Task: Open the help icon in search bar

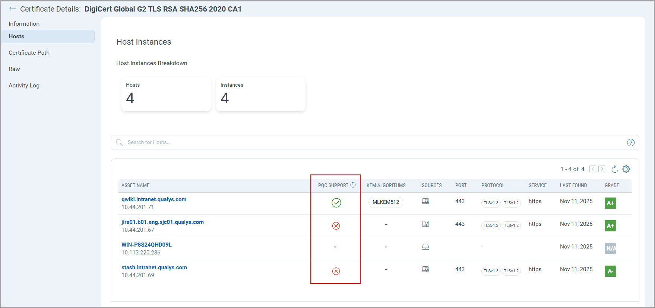Action: [630, 142]
